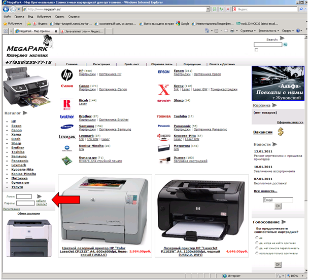
Task: Click the dollar sign Вакансии icon
Action: coord(281,132)
